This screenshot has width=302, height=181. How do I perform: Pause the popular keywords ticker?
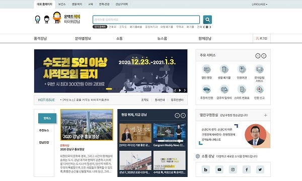click(x=207, y=27)
